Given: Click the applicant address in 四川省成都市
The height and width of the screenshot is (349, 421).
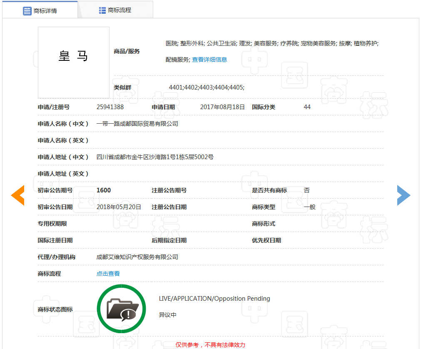Looking at the screenshot, I should click(x=155, y=157).
